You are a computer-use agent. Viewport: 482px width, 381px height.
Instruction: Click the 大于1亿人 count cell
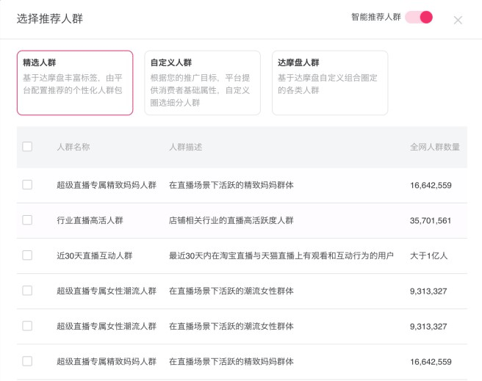click(x=429, y=255)
